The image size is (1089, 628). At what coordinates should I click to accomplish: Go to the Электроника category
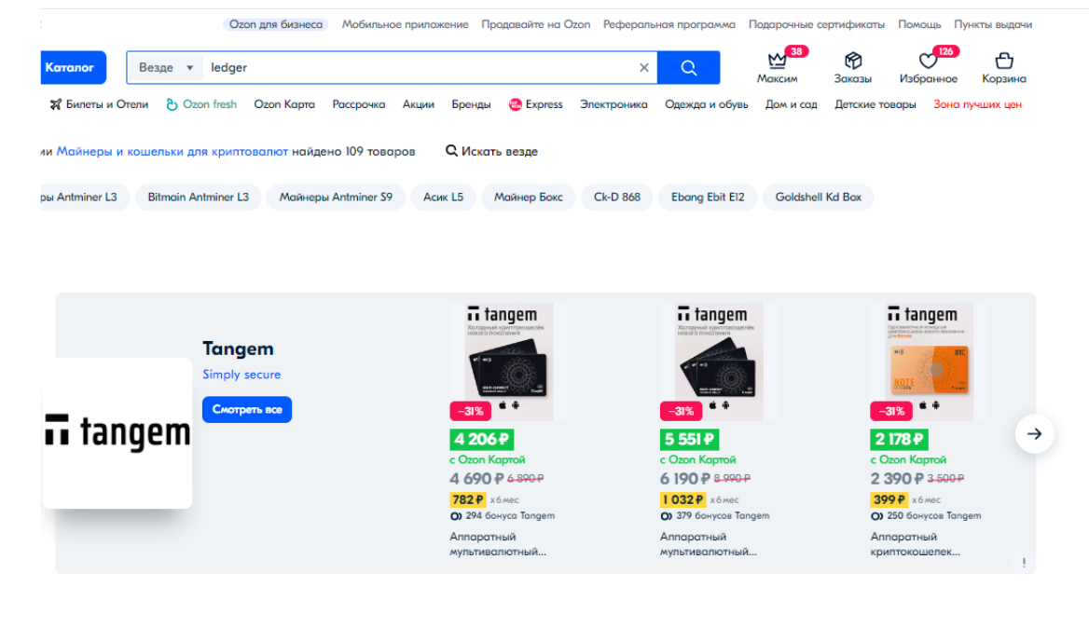[x=613, y=104]
